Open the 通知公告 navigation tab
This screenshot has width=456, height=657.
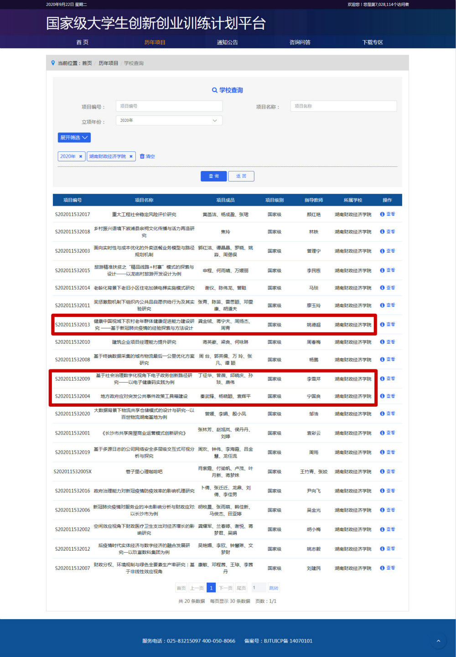227,42
